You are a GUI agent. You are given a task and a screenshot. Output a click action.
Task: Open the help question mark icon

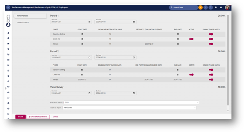pyautogui.click(x=211, y=7)
